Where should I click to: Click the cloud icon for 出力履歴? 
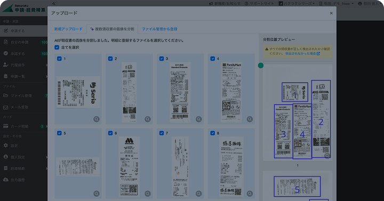pyautogui.click(x=6, y=180)
